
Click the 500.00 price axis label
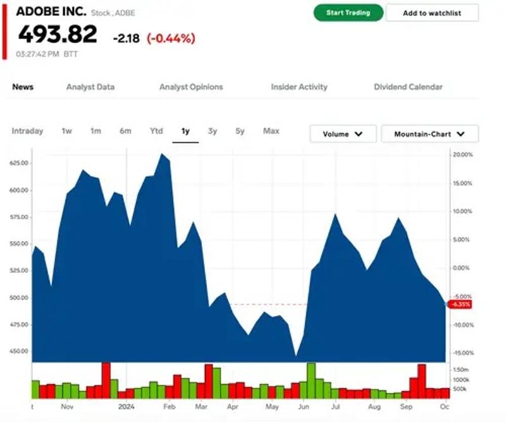[x=19, y=298]
